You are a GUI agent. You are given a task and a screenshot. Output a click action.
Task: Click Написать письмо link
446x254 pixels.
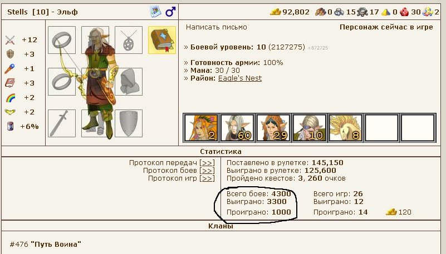point(217,27)
